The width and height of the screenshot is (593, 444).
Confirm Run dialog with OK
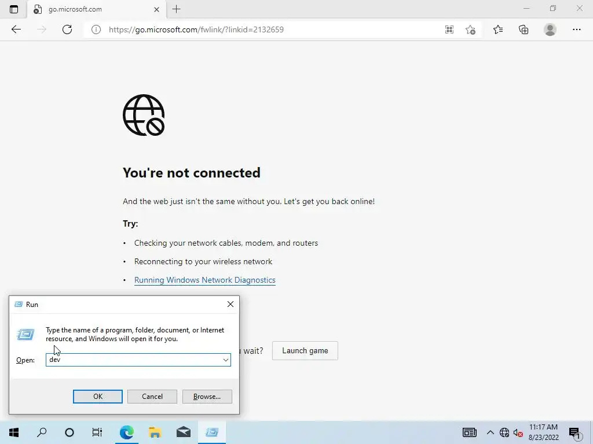pyautogui.click(x=97, y=397)
